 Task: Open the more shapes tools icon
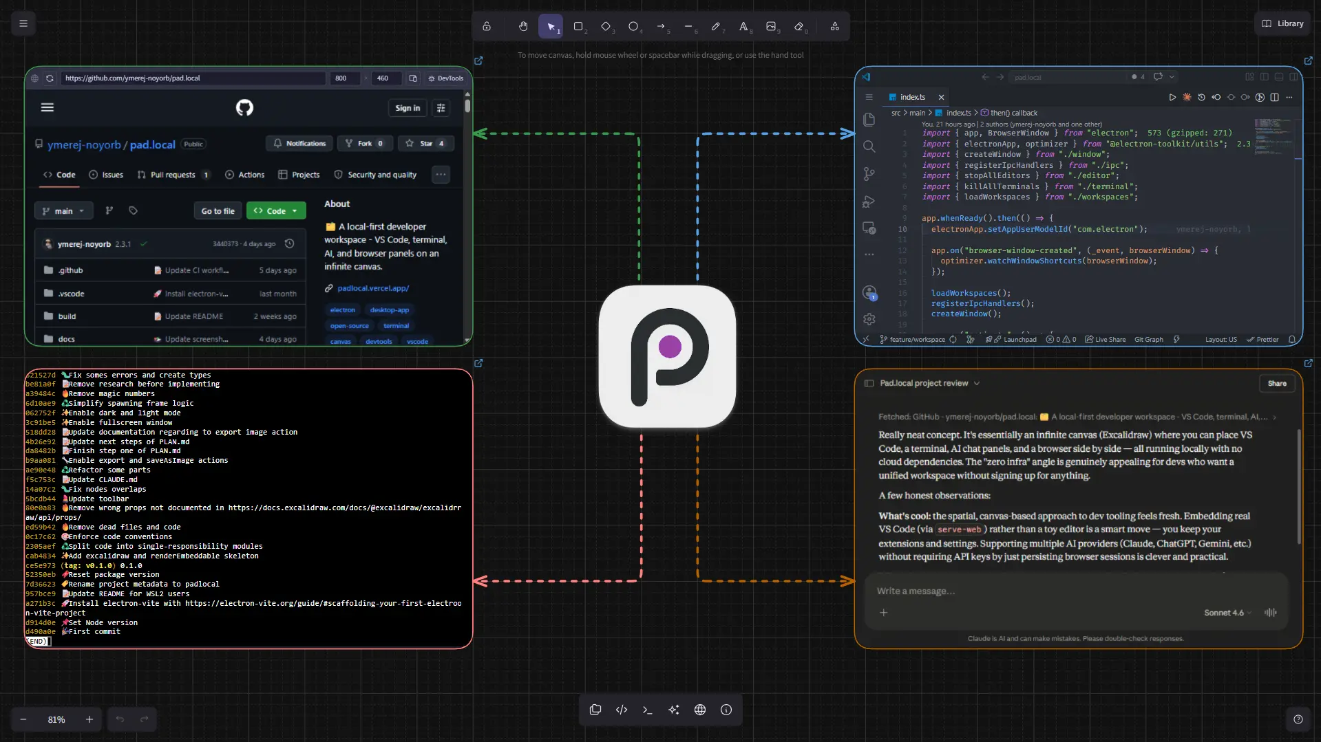tap(834, 26)
